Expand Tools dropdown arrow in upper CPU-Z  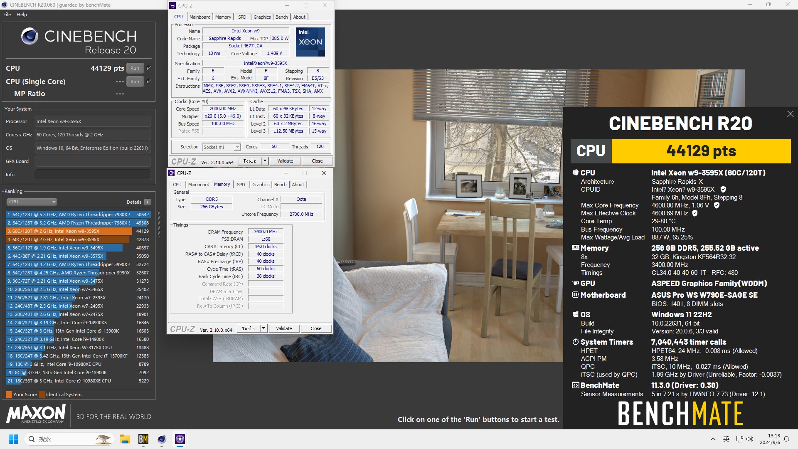265,161
